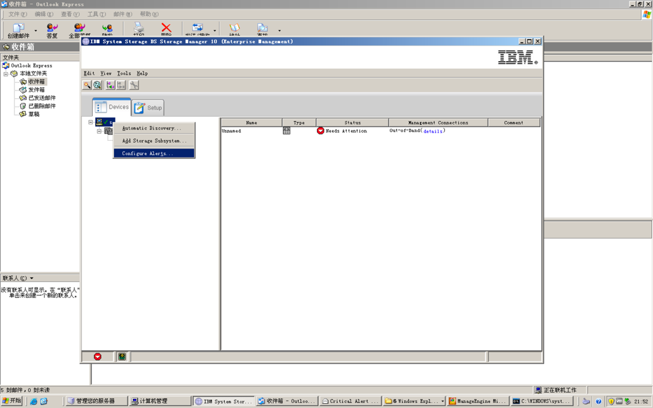
Task: Open the Tools menu in Storage Manager
Action: [x=124, y=73]
